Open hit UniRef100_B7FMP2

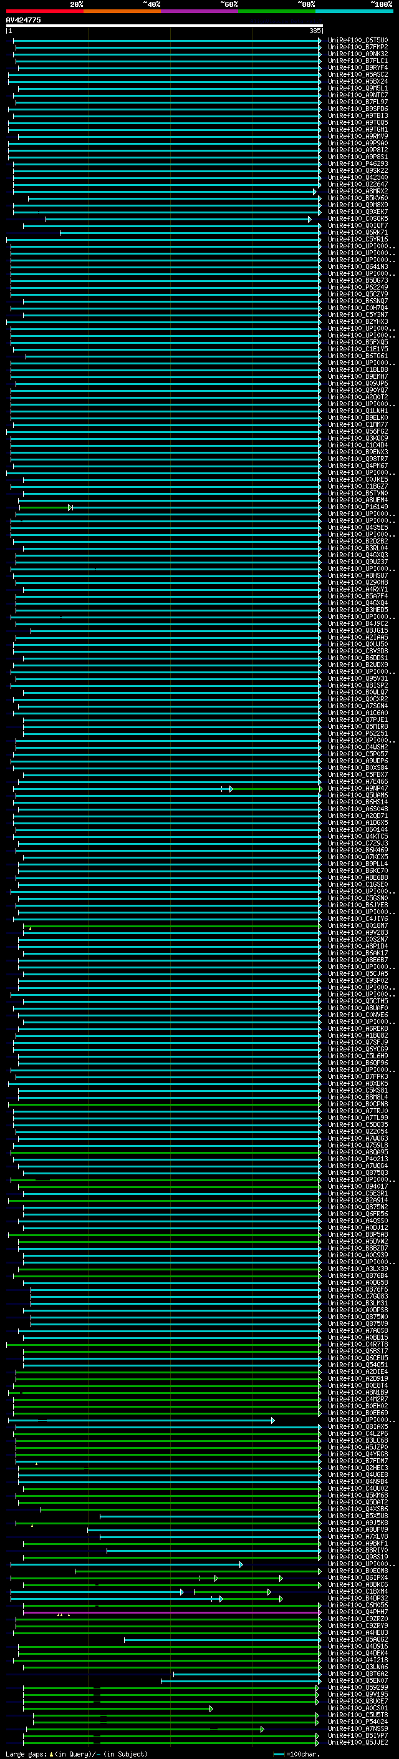(x=358, y=47)
